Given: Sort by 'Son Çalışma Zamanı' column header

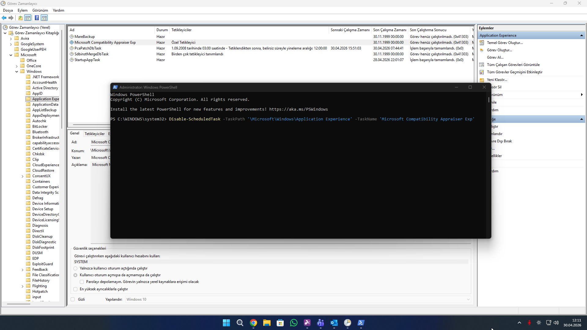Looking at the screenshot, I should [389, 30].
